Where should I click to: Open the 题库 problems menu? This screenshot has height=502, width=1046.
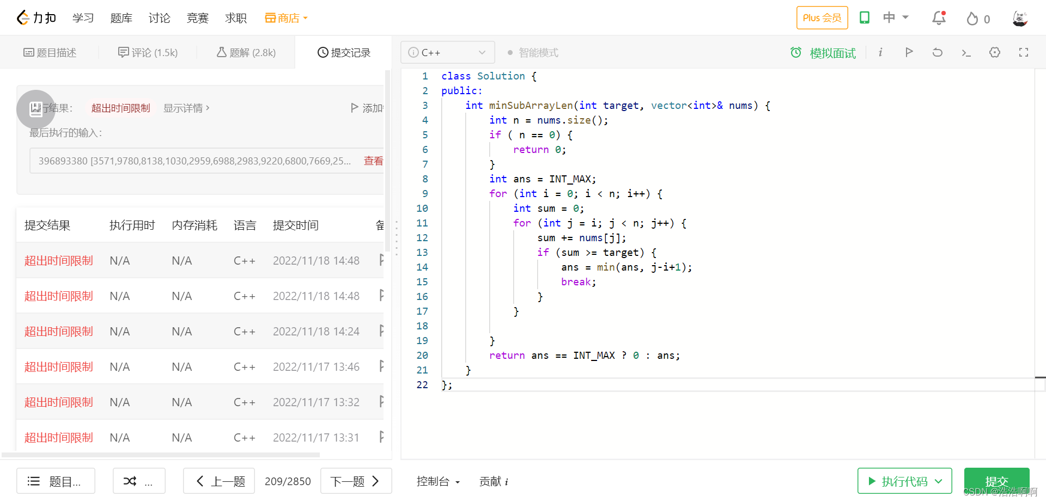point(121,18)
